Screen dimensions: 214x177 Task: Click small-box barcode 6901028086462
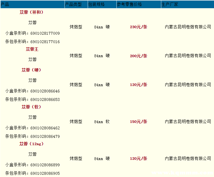click(x=45, y=128)
